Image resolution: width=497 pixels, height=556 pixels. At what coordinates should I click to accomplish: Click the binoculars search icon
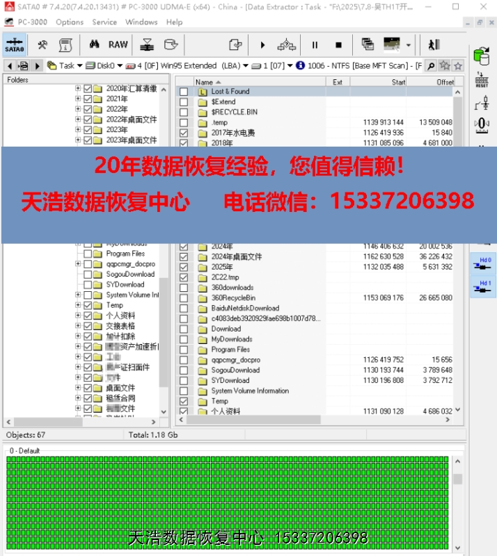pyautogui.click(x=94, y=44)
